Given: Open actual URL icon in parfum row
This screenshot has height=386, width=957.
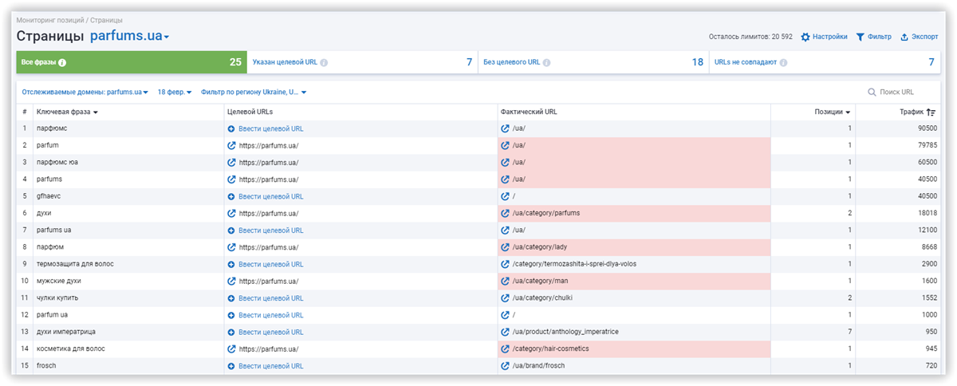Looking at the screenshot, I should (505, 145).
